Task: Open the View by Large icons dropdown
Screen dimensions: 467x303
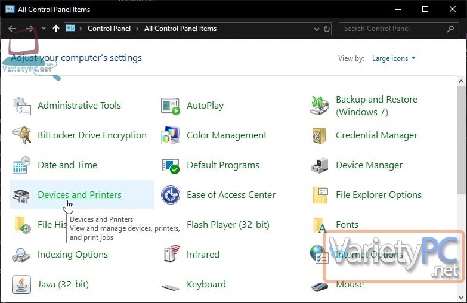Action: (394, 58)
